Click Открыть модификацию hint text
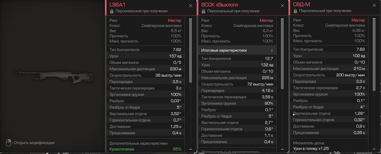Image resolution: width=381 pixels, height=154 pixels. coord(35,143)
